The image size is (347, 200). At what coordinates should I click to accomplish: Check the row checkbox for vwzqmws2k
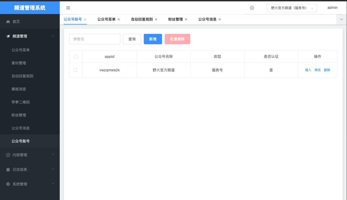[x=76, y=70]
